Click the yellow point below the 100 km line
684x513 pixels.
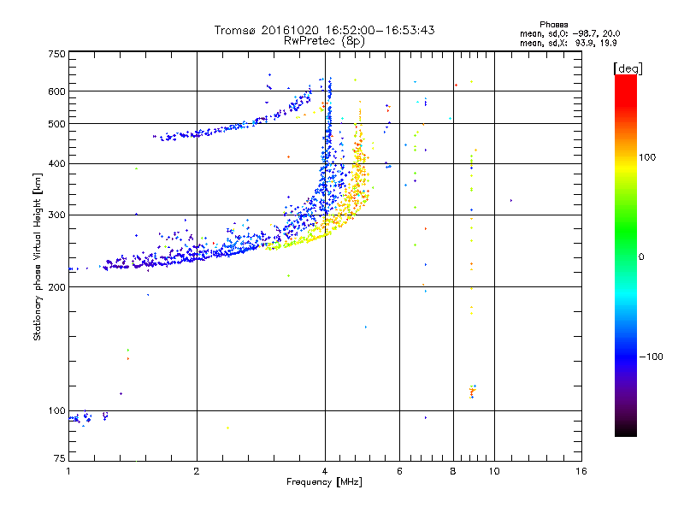coord(227,428)
